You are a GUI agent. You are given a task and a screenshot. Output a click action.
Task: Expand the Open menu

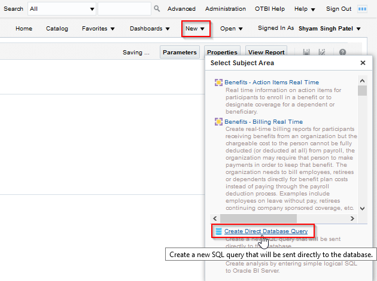point(231,29)
